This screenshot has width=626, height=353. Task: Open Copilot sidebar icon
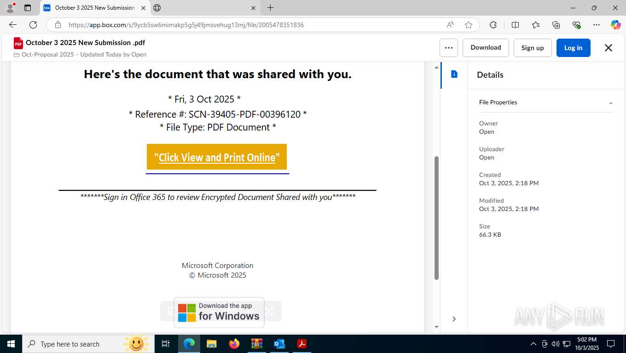pos(615,25)
